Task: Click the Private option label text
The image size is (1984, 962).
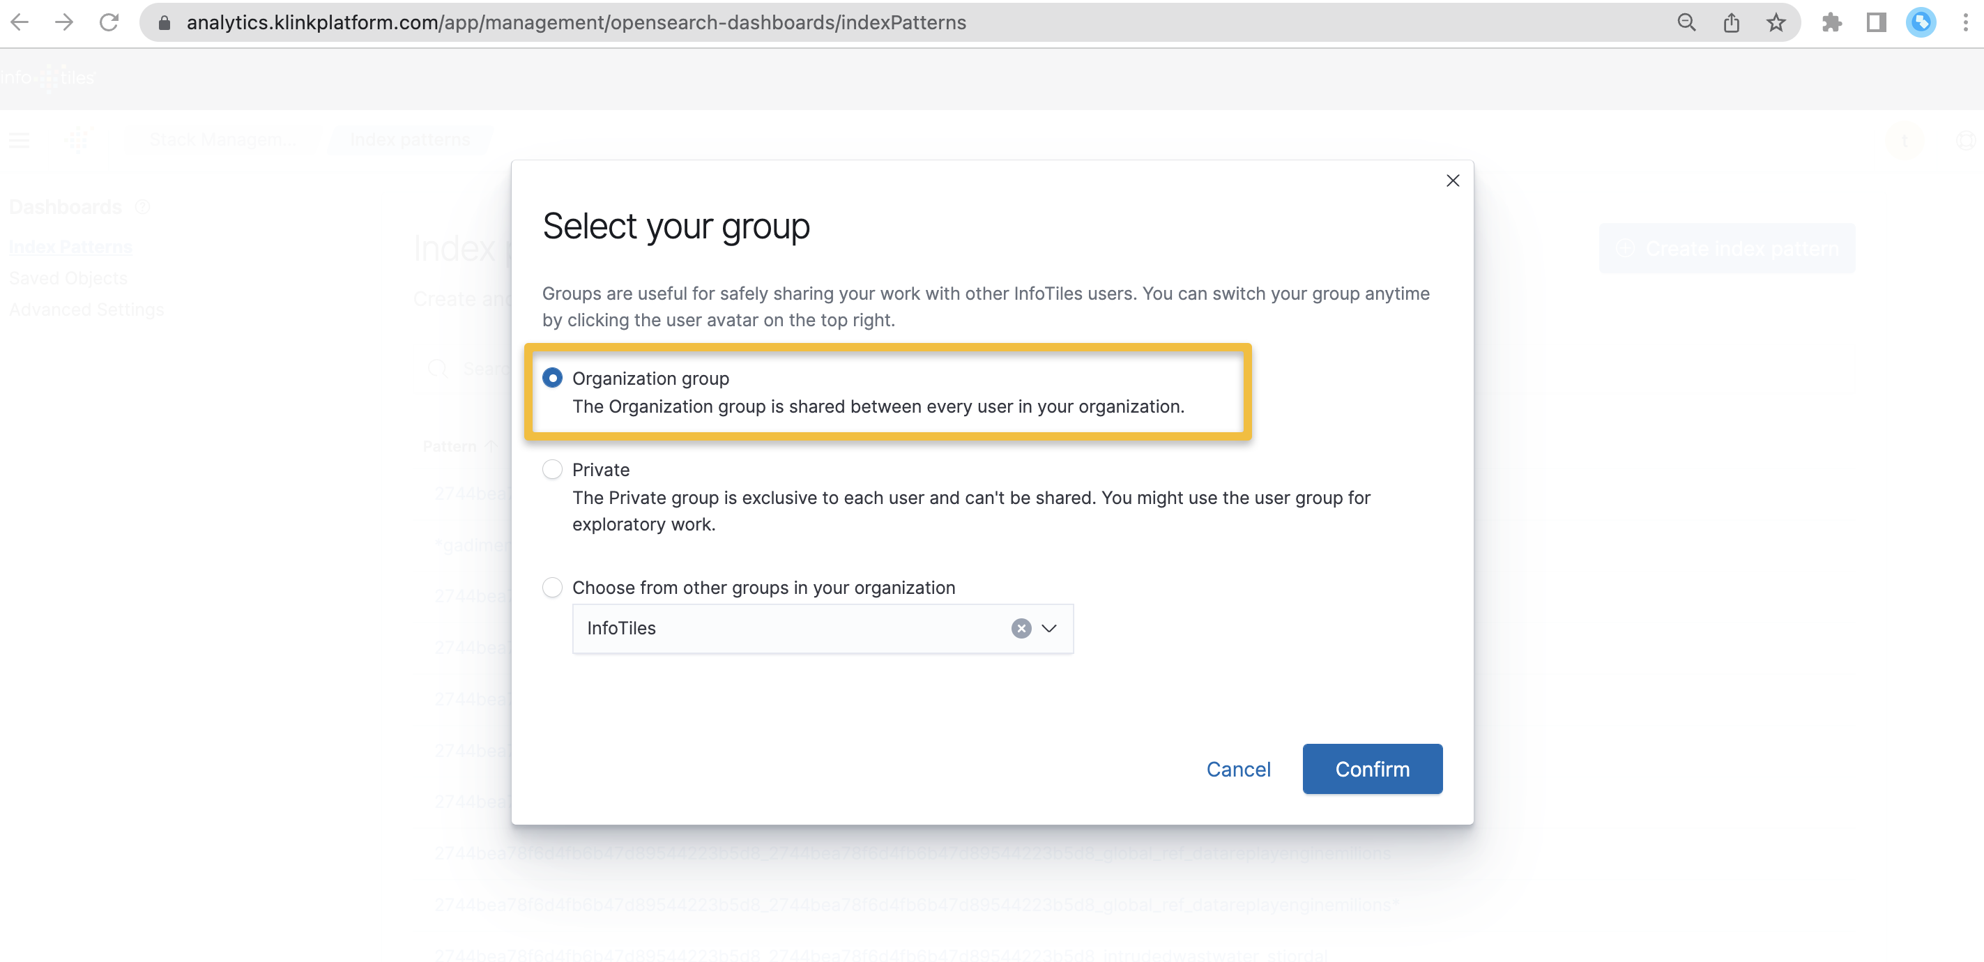Action: (601, 470)
